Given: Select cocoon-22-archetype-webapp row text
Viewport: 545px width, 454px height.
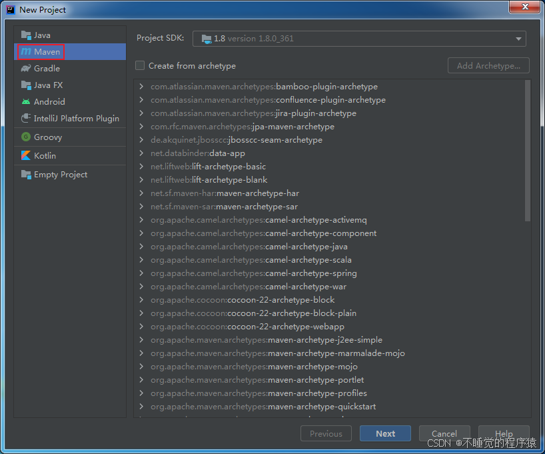Looking at the screenshot, I should tap(247, 326).
